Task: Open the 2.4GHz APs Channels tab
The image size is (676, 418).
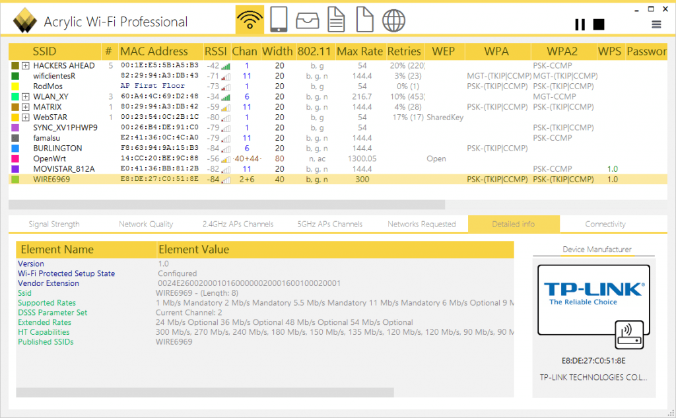Action: point(238,225)
